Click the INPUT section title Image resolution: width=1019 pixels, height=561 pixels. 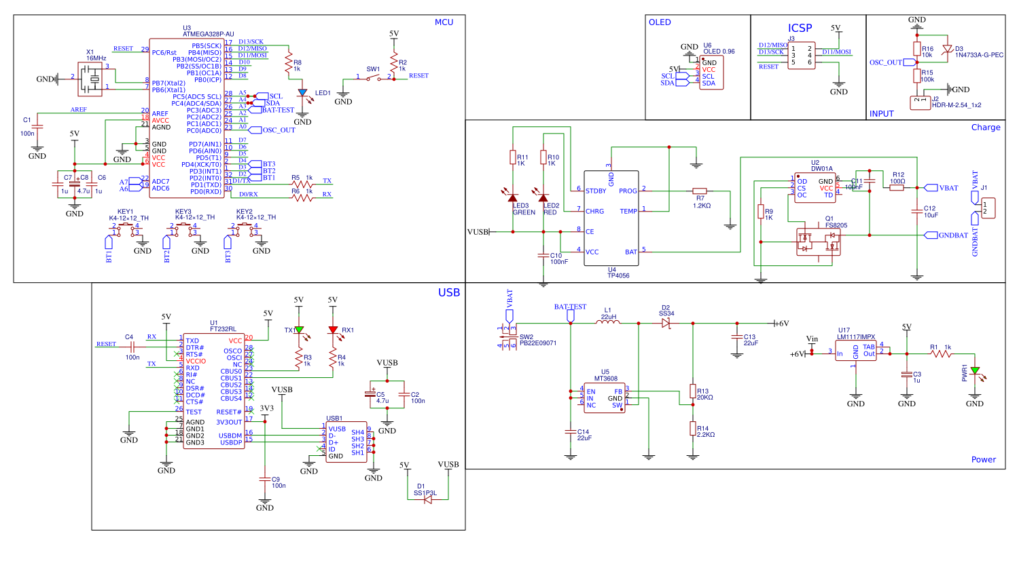click(x=882, y=114)
